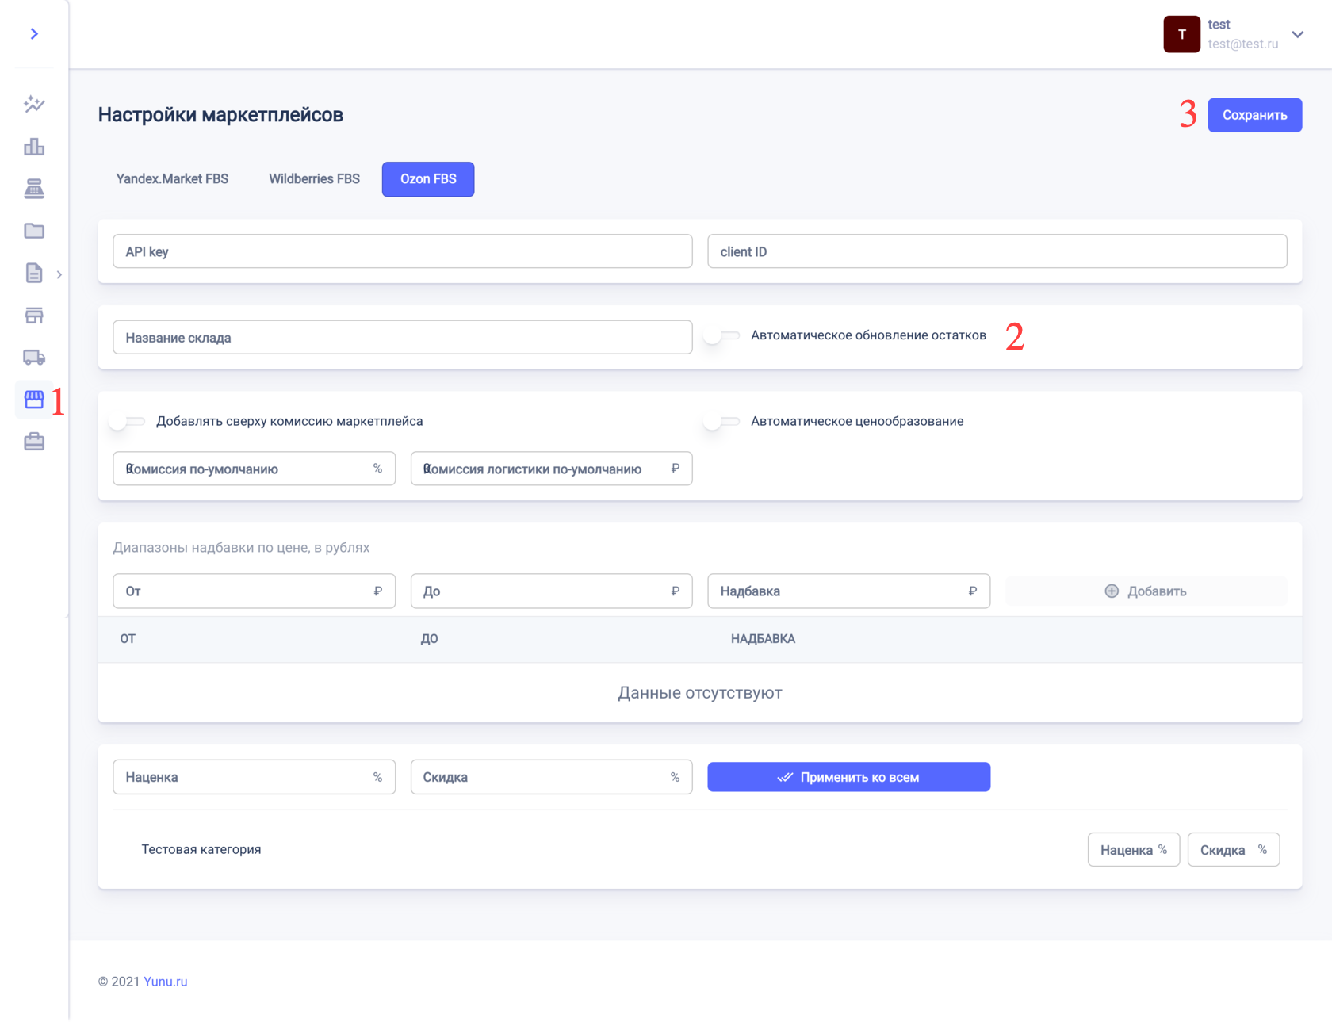The width and height of the screenshot is (1332, 1022).
Task: Open the Yunu.ru footer link
Action: click(165, 981)
